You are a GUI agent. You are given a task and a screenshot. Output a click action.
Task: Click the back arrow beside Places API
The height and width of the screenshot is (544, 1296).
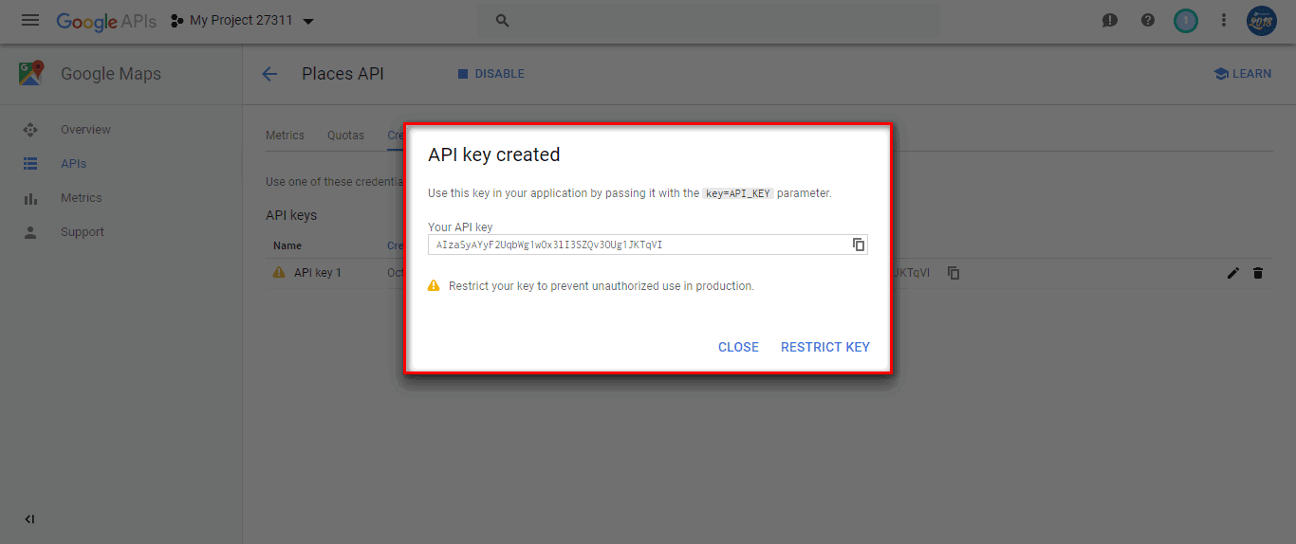(269, 74)
